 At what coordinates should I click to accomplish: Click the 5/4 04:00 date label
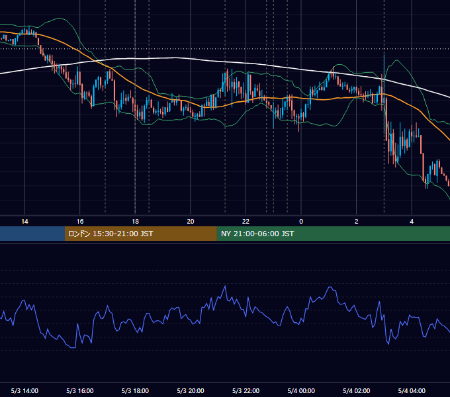pyautogui.click(x=412, y=390)
